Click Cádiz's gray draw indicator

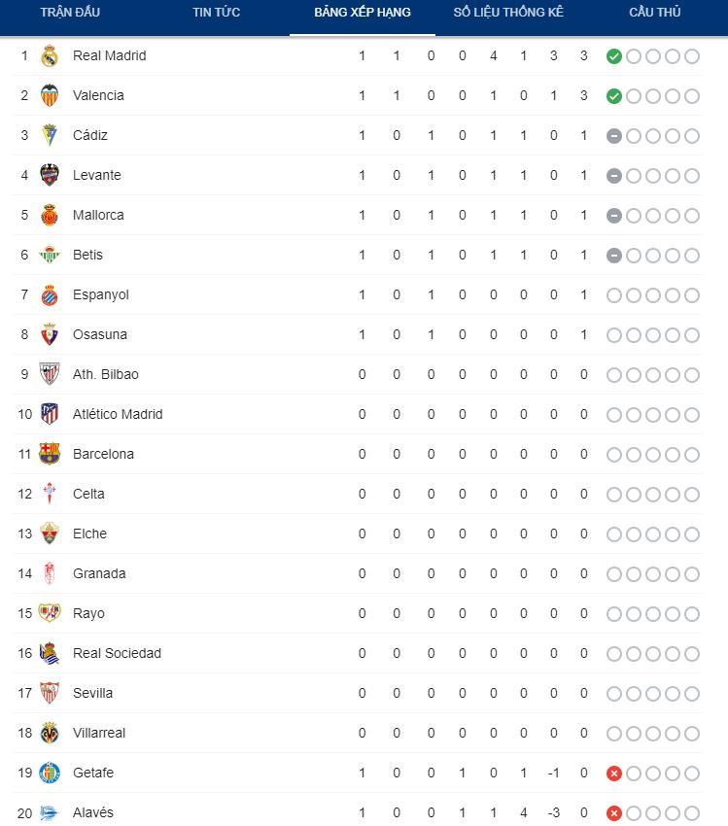(614, 136)
